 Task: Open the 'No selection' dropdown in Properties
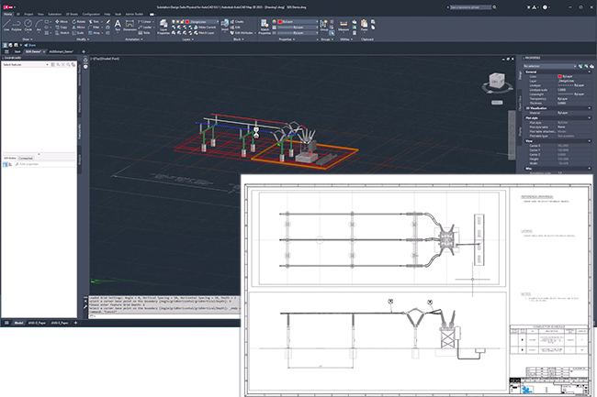point(550,66)
